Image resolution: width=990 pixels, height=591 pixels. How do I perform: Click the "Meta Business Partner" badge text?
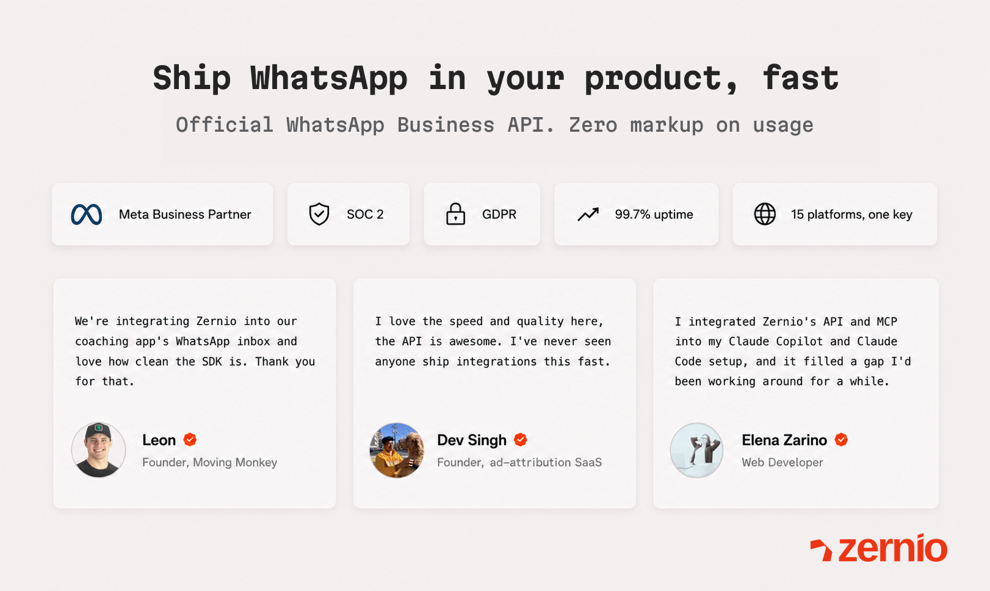(x=185, y=215)
